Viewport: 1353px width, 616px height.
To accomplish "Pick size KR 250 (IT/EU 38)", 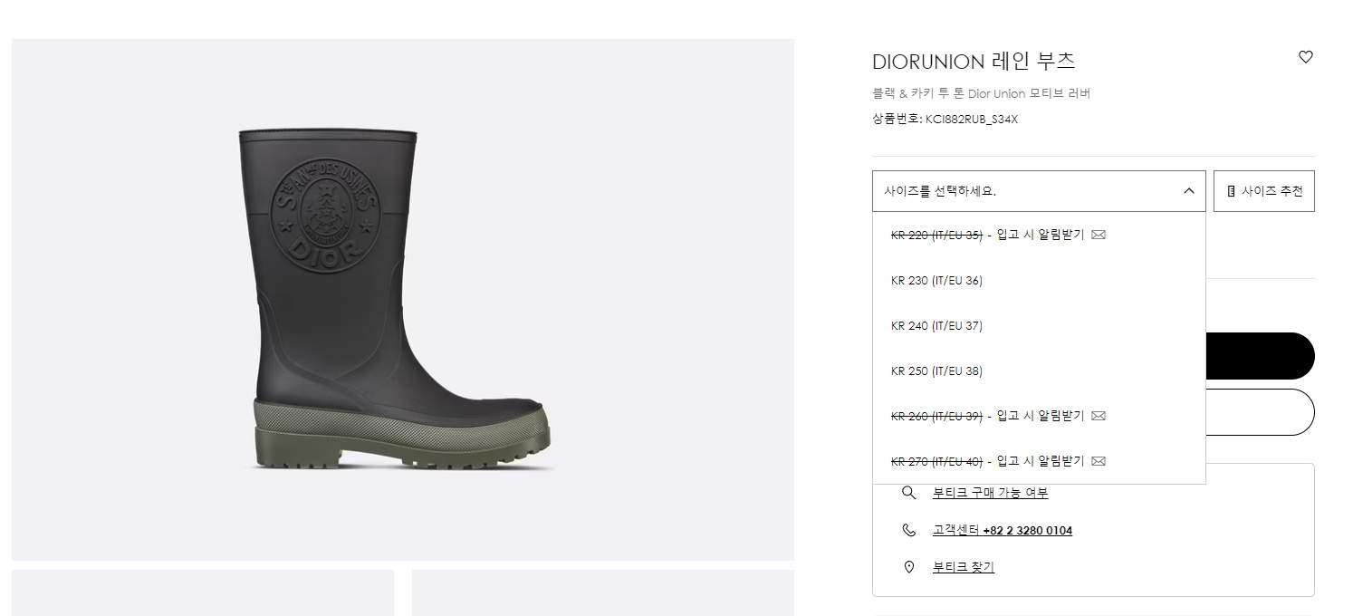I will [1039, 371].
